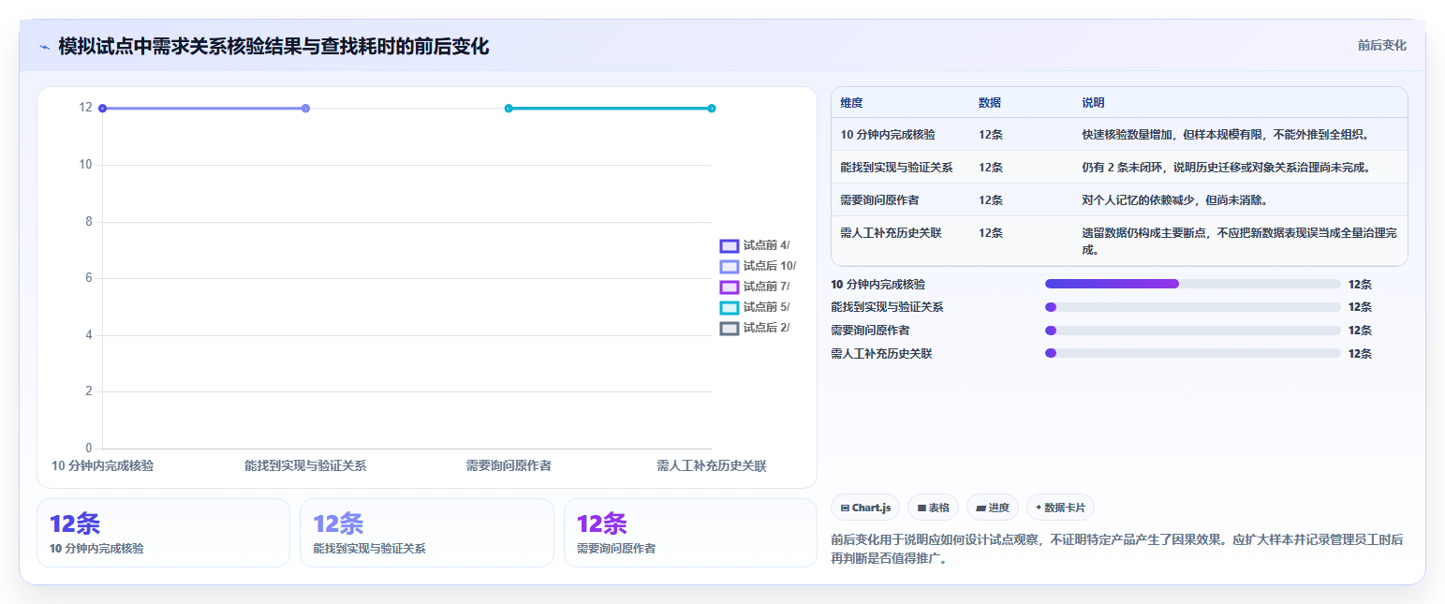Screen dimensions: 1445x604
Task: Click the teal chart point above 需人工补充历史关联
Action: (x=712, y=109)
